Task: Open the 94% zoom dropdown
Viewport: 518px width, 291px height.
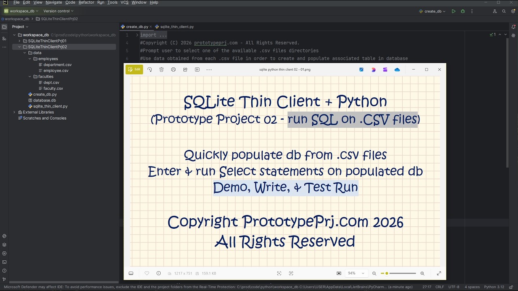Action: [x=356, y=274]
